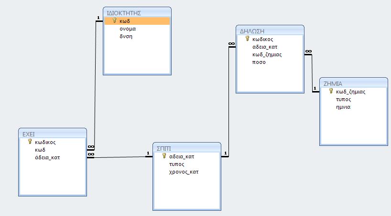Screen dimensions: 391x216
Task: Select the ΕΧΕΙ table title bar
Action: [x=53, y=134]
